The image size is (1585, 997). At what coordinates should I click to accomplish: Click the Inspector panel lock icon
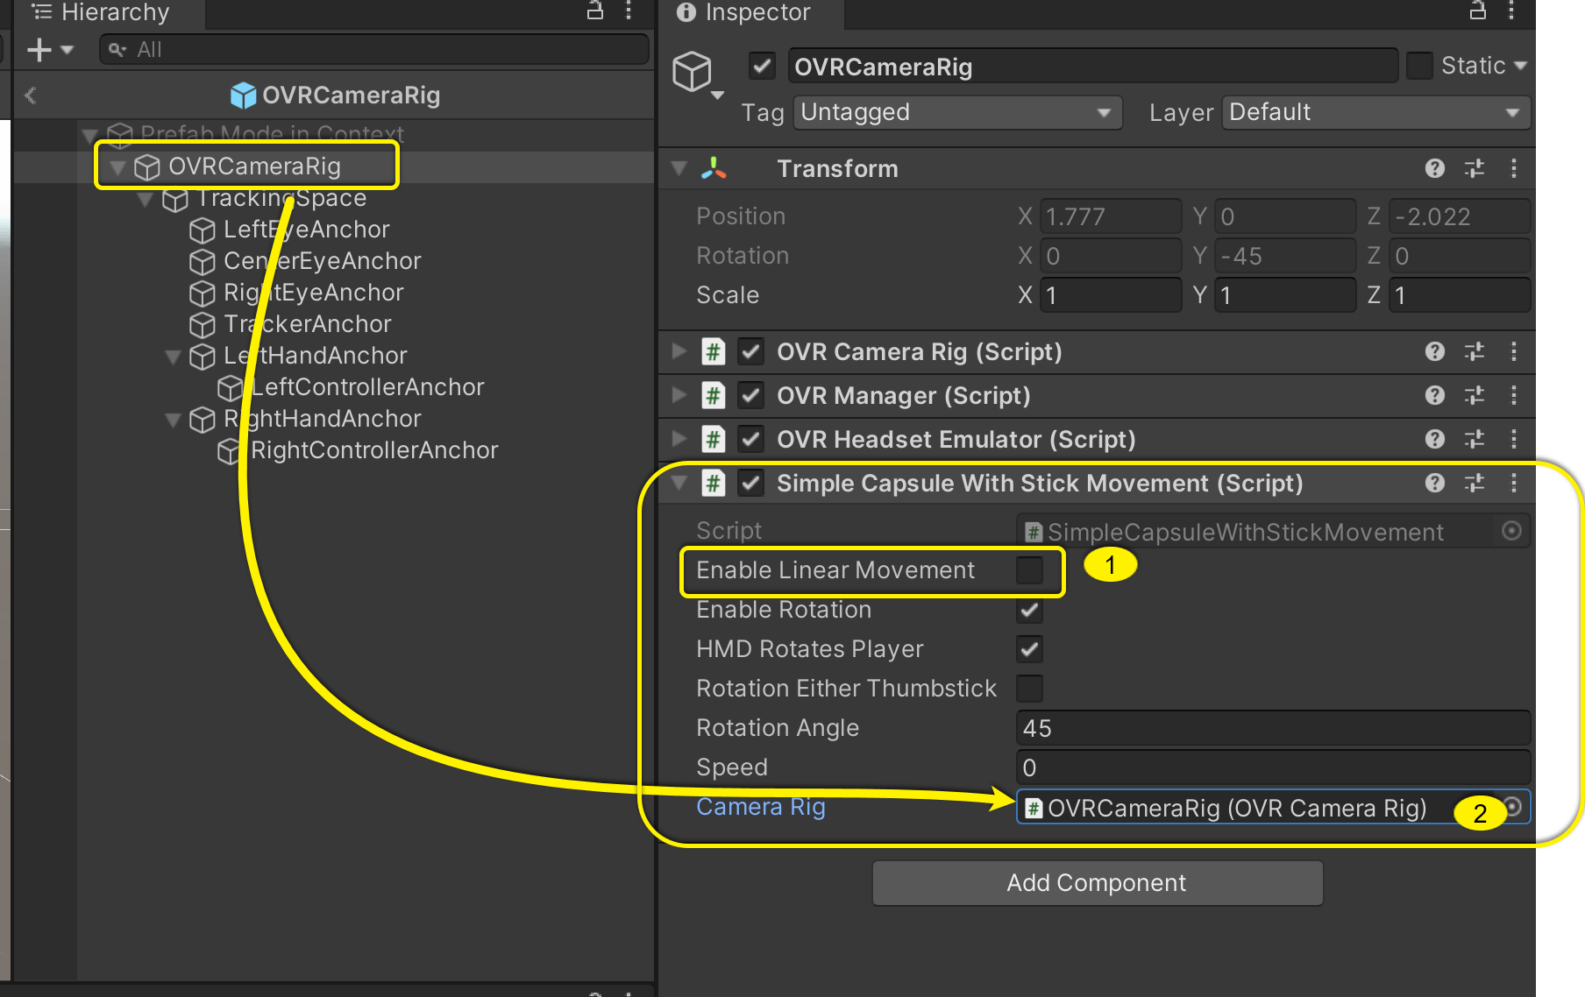(1478, 11)
